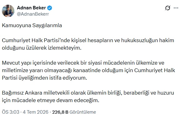Open the 226,8 B view count
This screenshot has height=138, width=189.
tap(60, 112)
